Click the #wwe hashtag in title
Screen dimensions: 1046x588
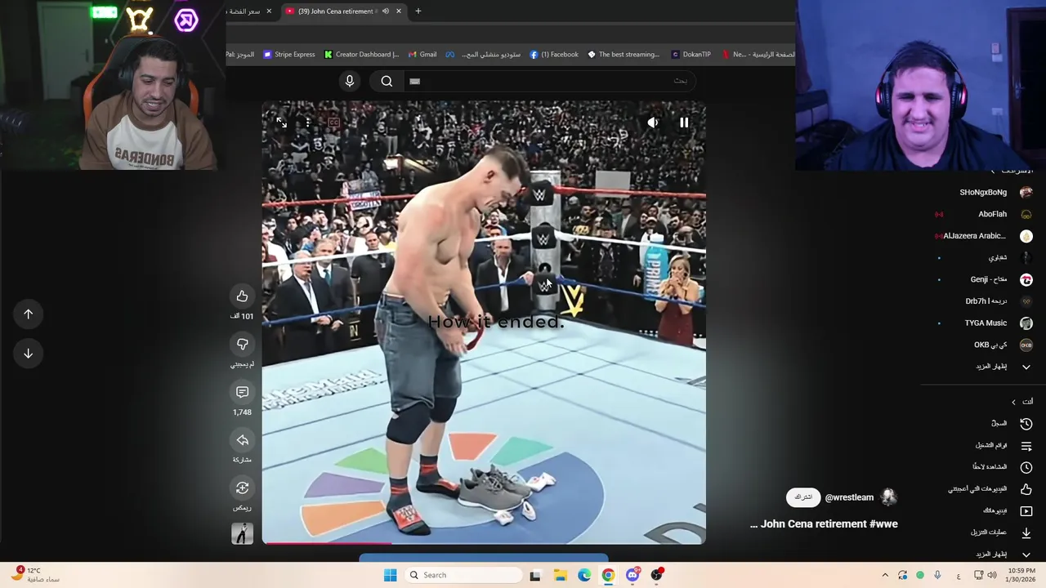[883, 524]
